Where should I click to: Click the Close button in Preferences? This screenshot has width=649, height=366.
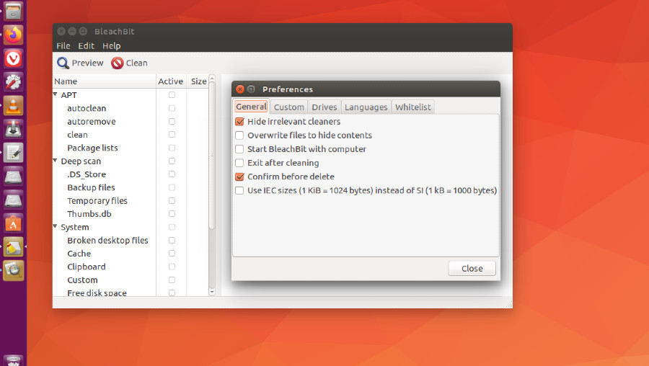[x=472, y=269]
